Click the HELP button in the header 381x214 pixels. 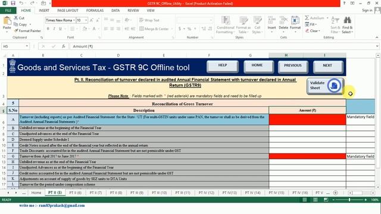tap(223, 66)
